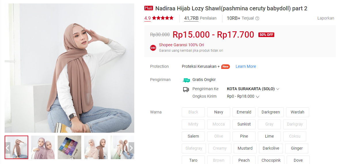Click the red Mall badge icon
346x164 pixels.
pos(149,8)
